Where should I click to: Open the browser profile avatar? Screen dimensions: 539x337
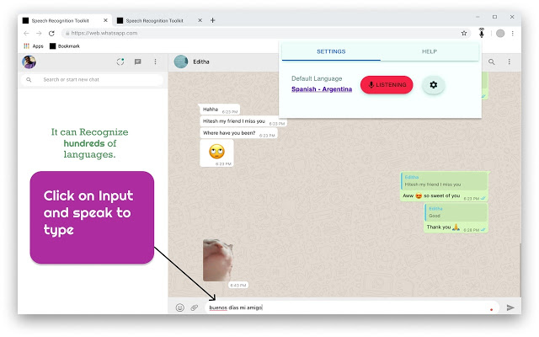coord(500,34)
